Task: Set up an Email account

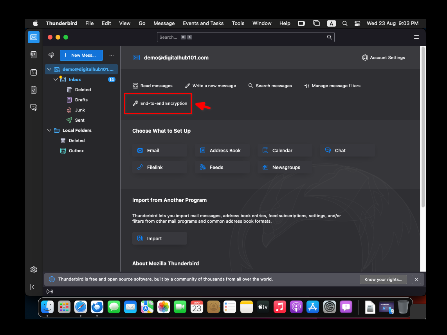Action: click(x=160, y=151)
